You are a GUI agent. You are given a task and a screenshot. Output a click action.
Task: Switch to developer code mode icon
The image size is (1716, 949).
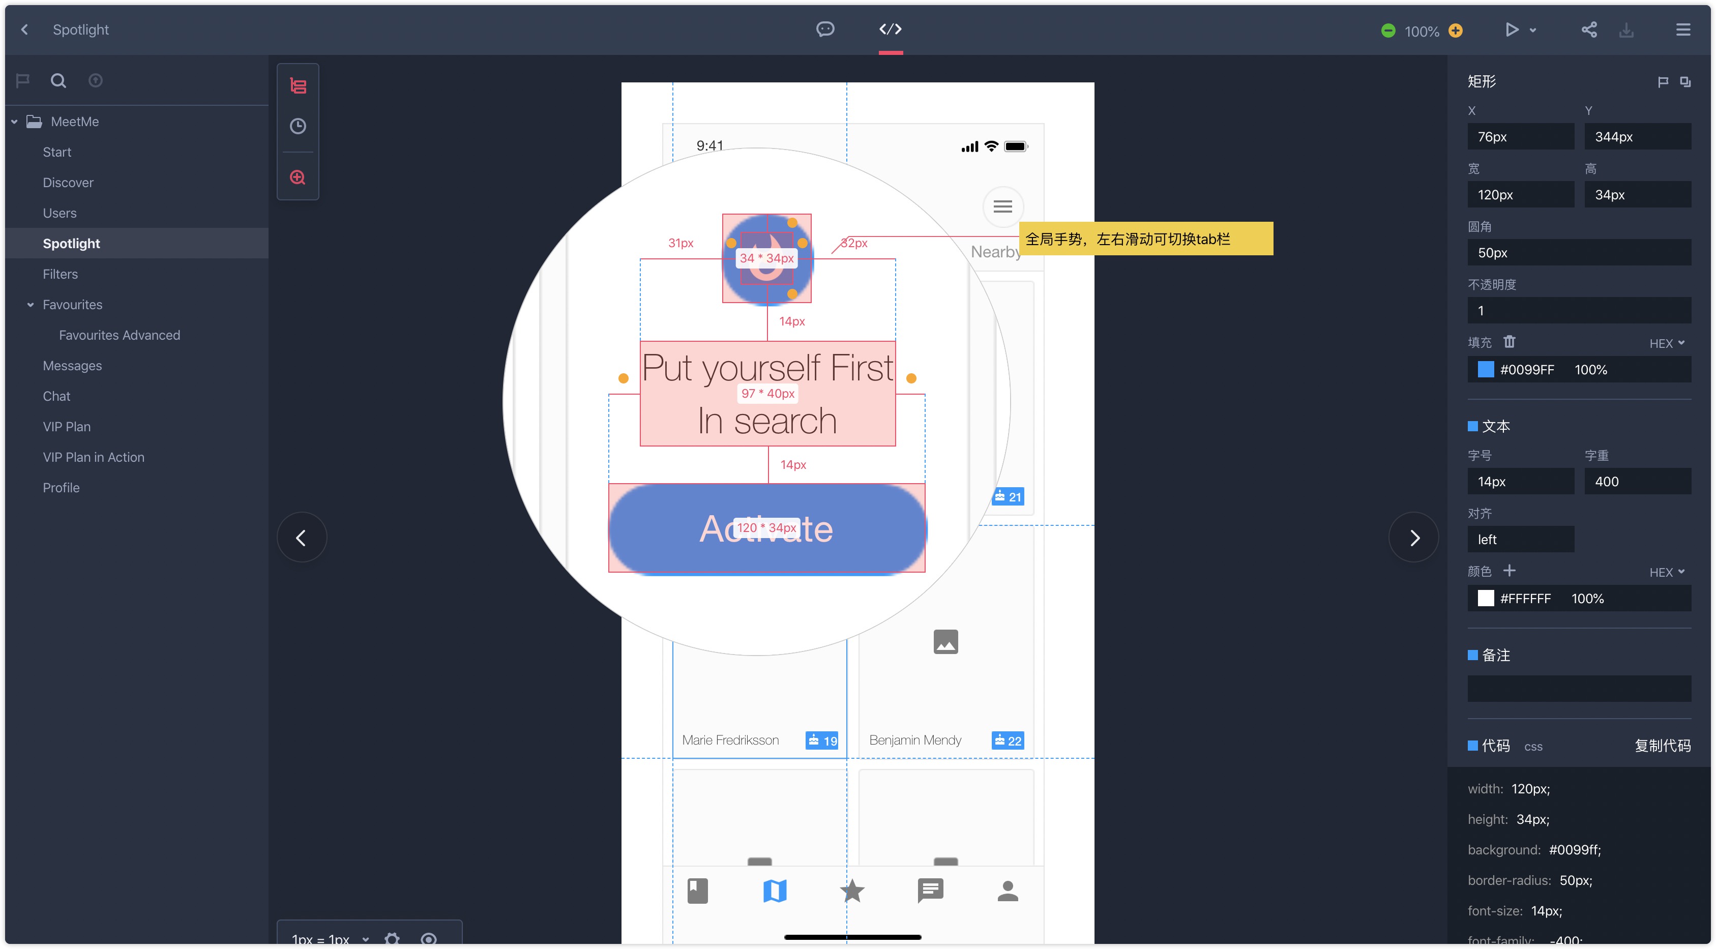coord(890,29)
